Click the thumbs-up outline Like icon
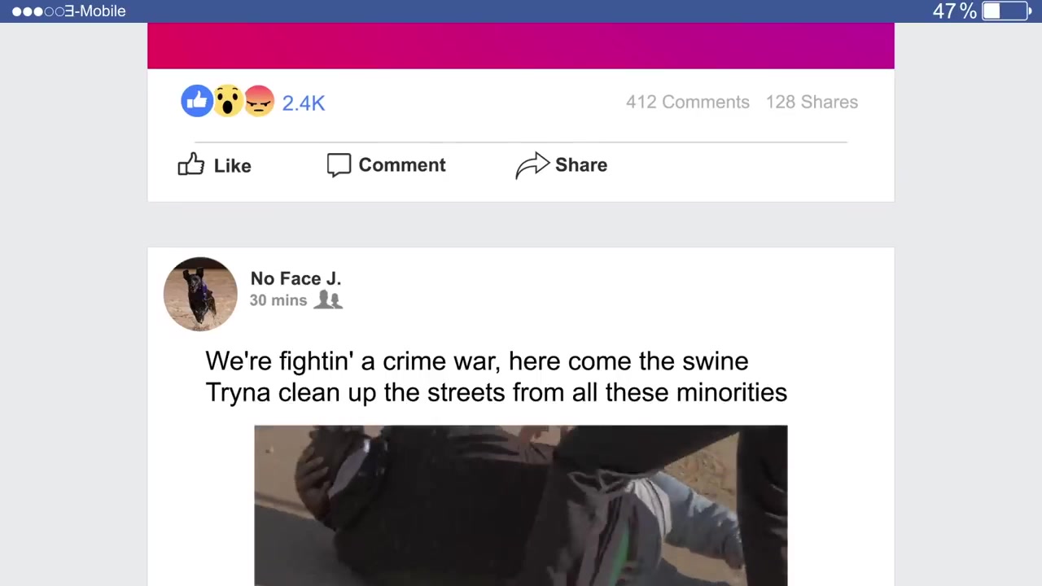The image size is (1042, 586). [x=191, y=164]
